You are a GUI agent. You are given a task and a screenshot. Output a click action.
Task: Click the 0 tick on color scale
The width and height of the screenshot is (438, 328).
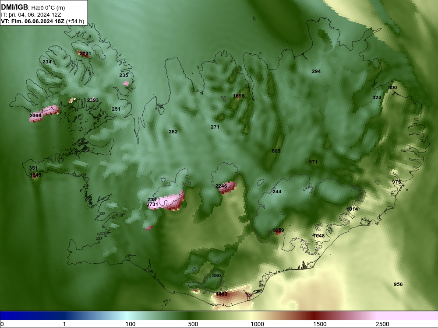coord(2,324)
